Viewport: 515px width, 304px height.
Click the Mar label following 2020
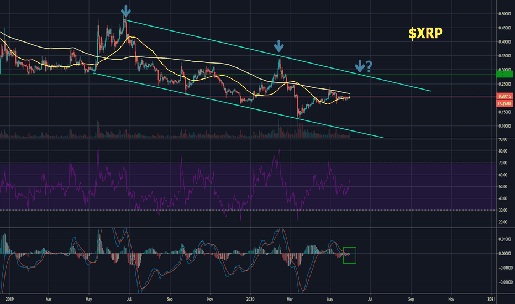pyautogui.click(x=290, y=299)
